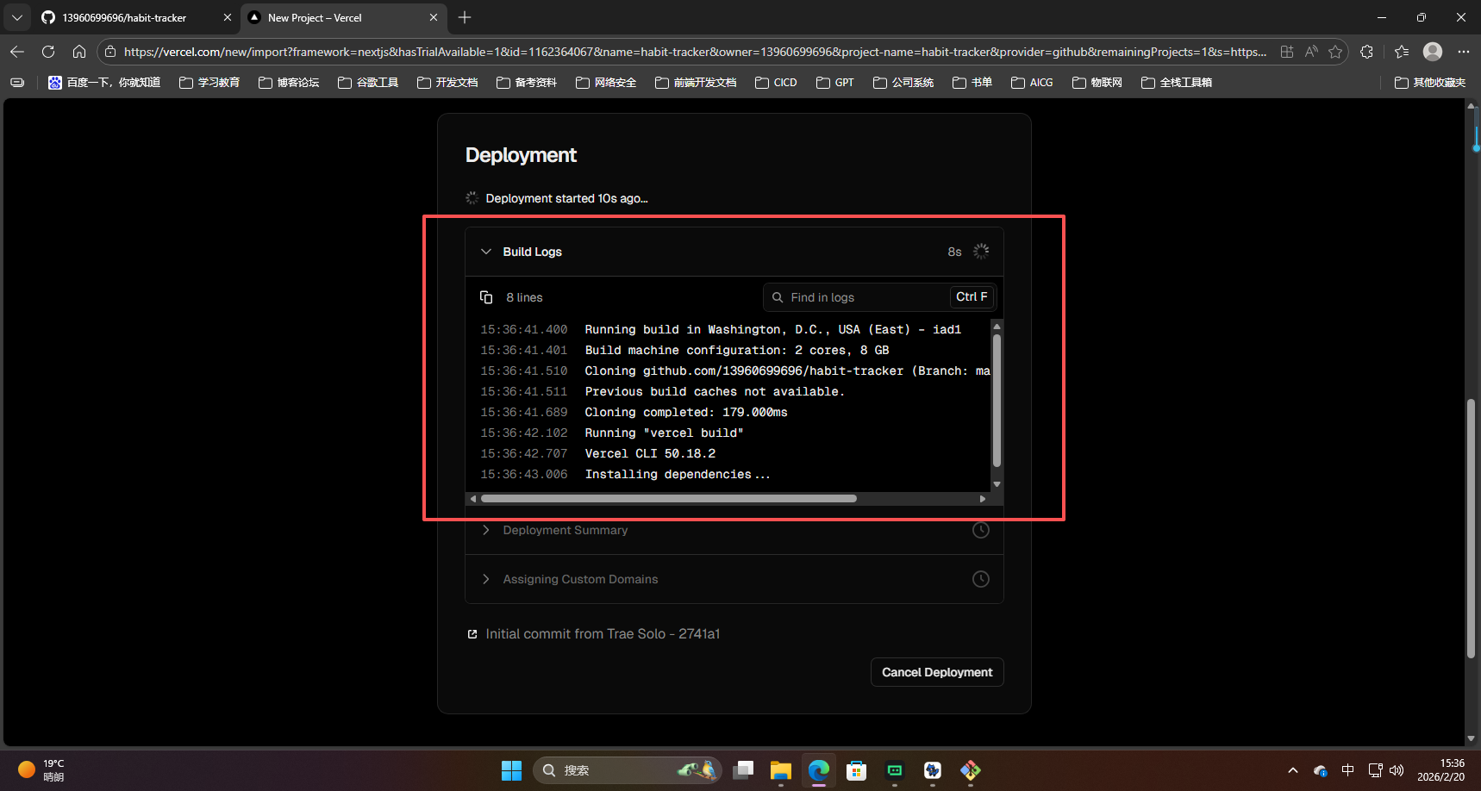This screenshot has width=1481, height=791.
Task: Open the 博客论坛 bookmarks folder
Action: pyautogui.click(x=289, y=83)
